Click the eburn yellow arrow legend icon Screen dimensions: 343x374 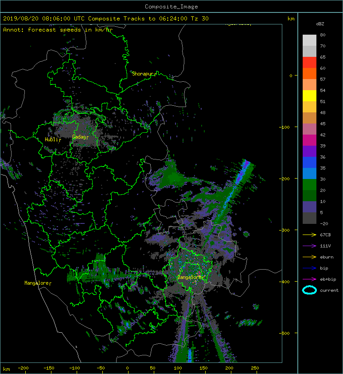[x=309, y=257]
